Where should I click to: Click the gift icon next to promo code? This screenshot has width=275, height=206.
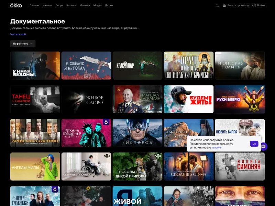tap(224, 5)
